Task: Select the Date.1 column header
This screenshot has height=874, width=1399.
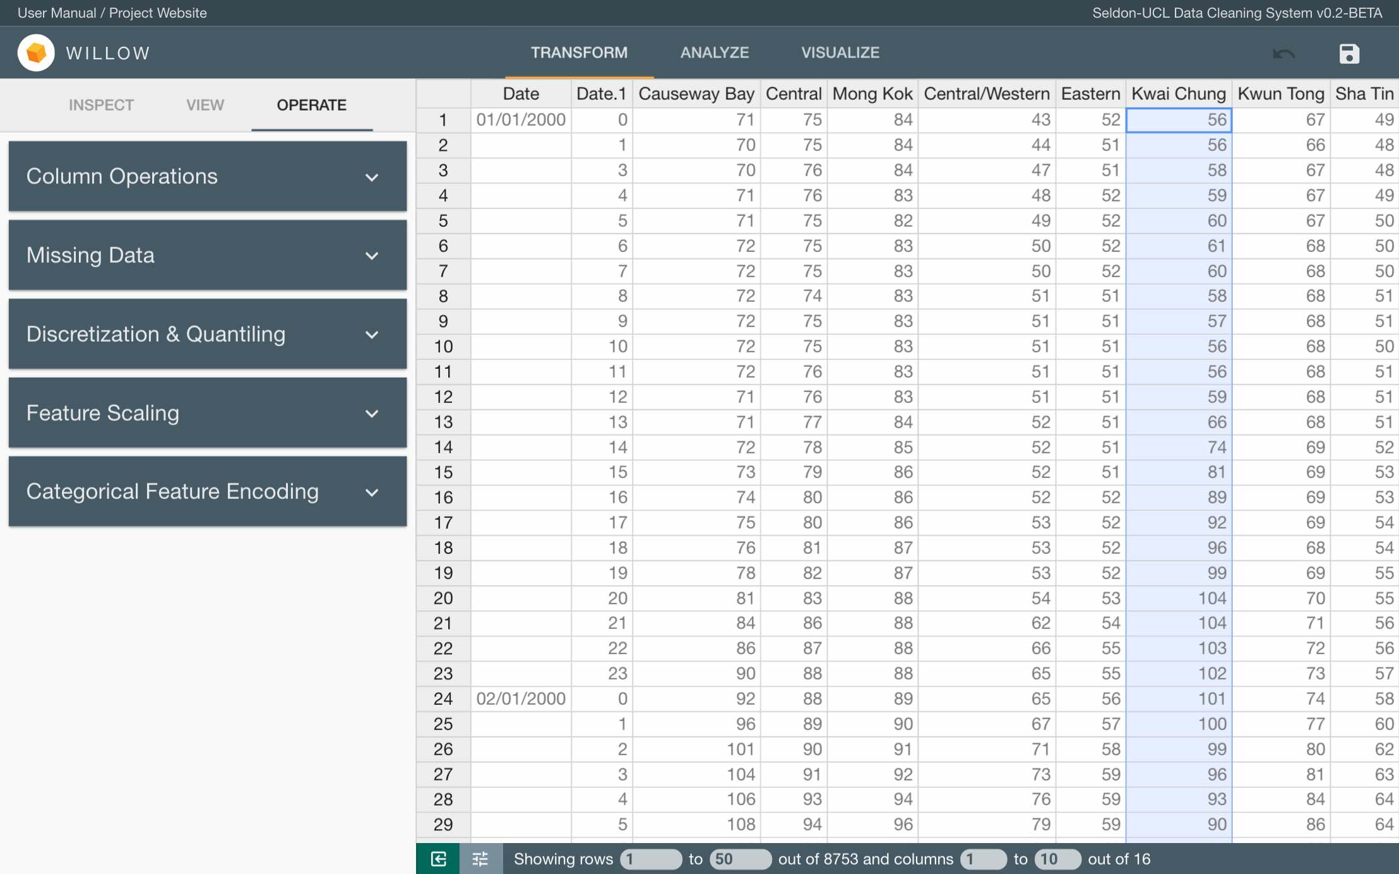Action: click(602, 93)
